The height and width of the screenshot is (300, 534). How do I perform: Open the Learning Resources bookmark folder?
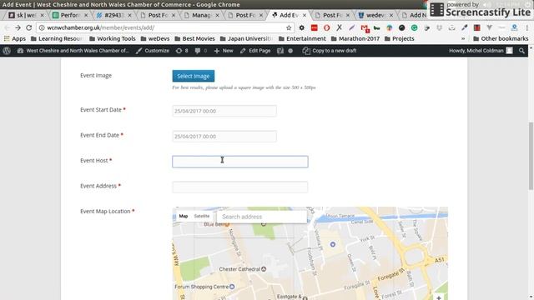(57, 39)
